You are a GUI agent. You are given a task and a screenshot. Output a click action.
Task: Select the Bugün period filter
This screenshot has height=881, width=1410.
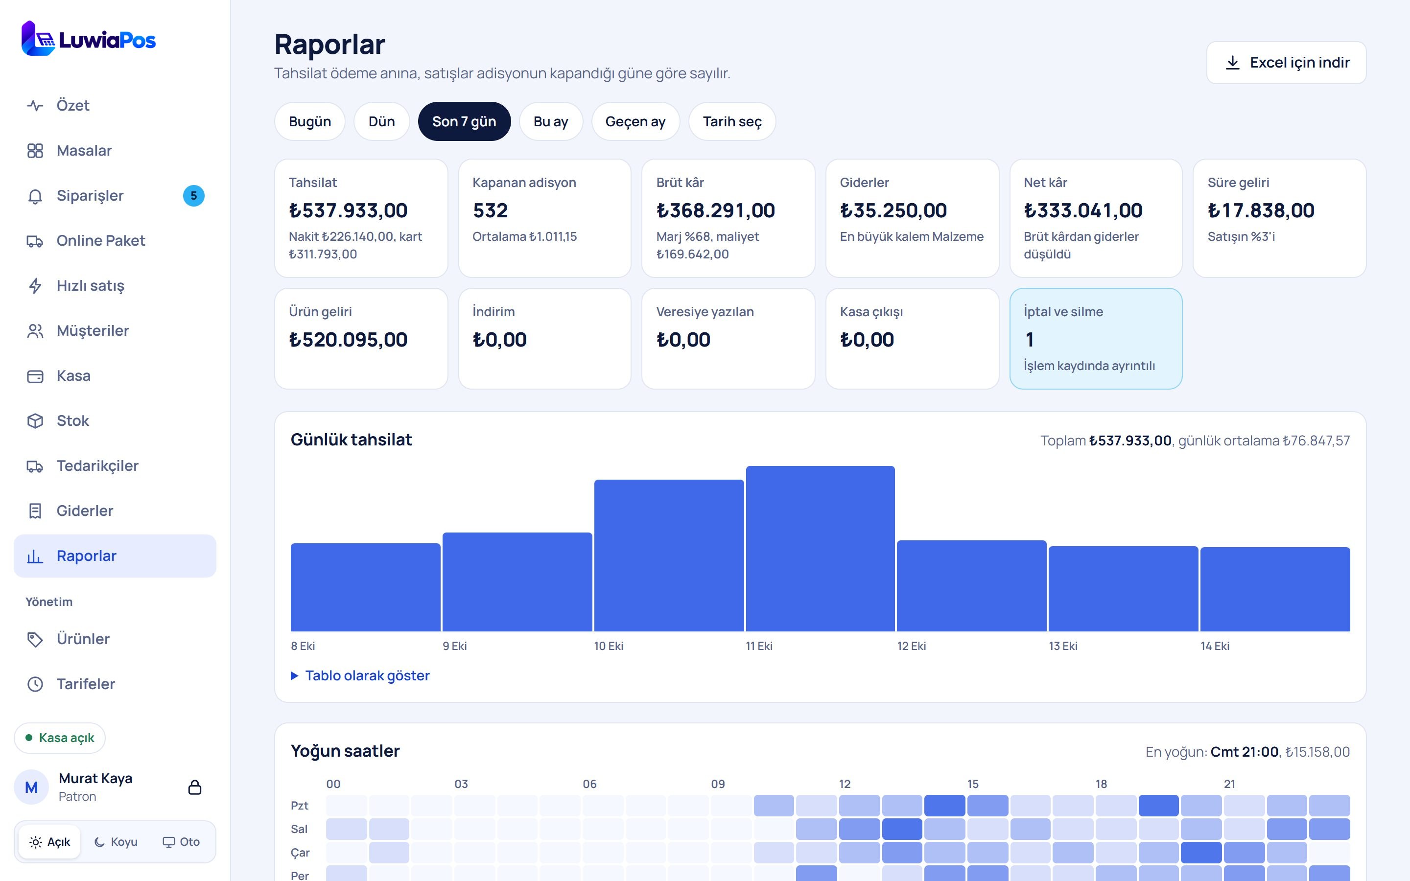(x=309, y=121)
